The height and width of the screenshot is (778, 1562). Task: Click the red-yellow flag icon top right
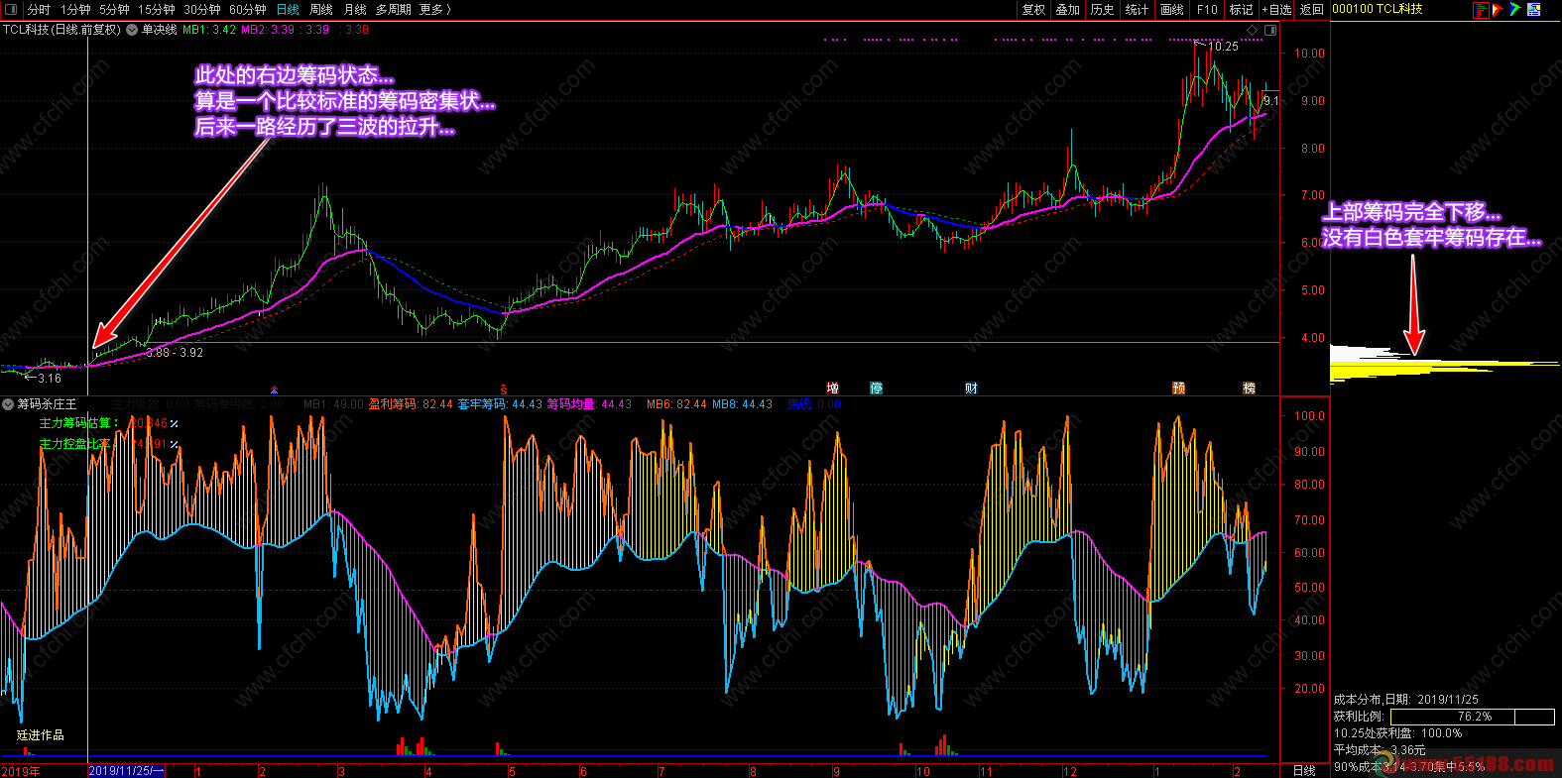point(1498,10)
